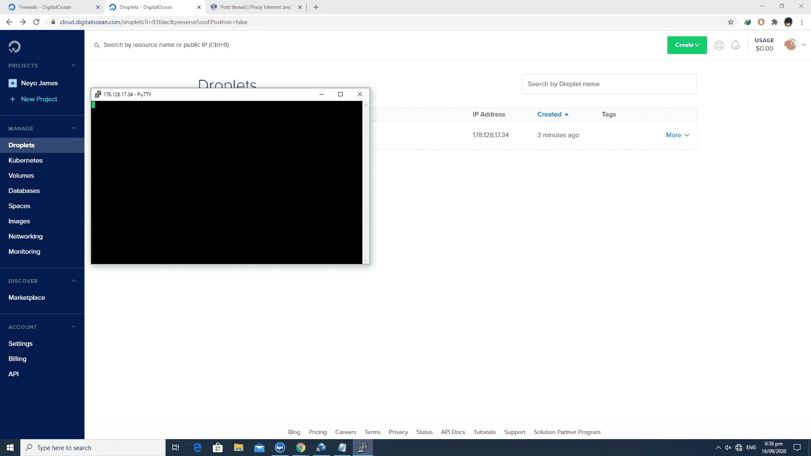Go back in browser history

click(9, 22)
